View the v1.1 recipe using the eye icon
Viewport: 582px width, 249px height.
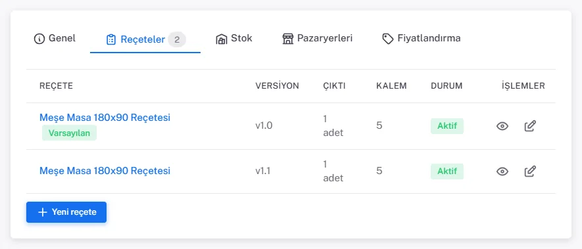tap(502, 171)
